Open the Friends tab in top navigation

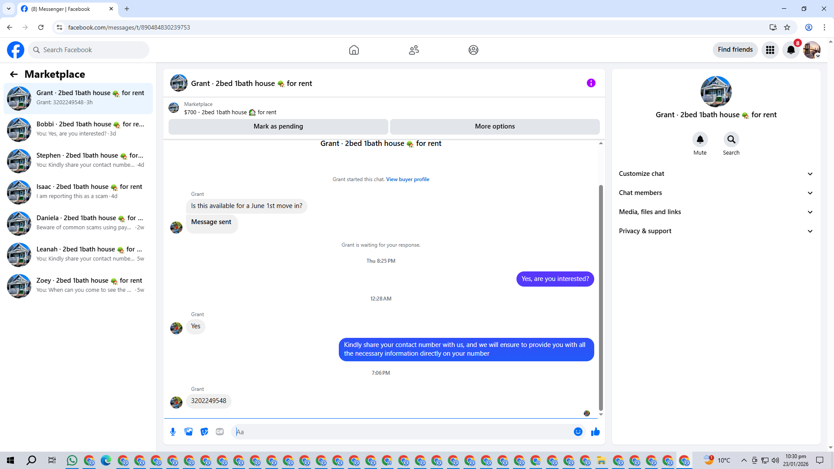(x=414, y=50)
